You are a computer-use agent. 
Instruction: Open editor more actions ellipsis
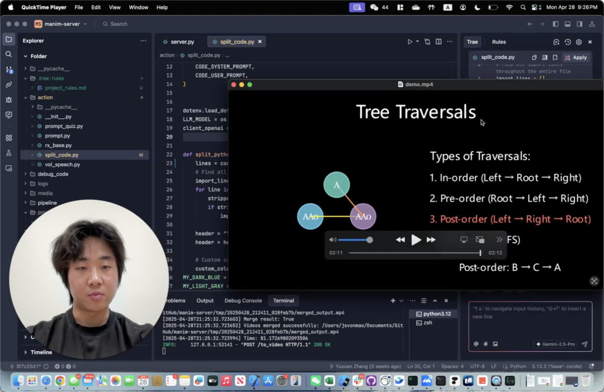450,41
